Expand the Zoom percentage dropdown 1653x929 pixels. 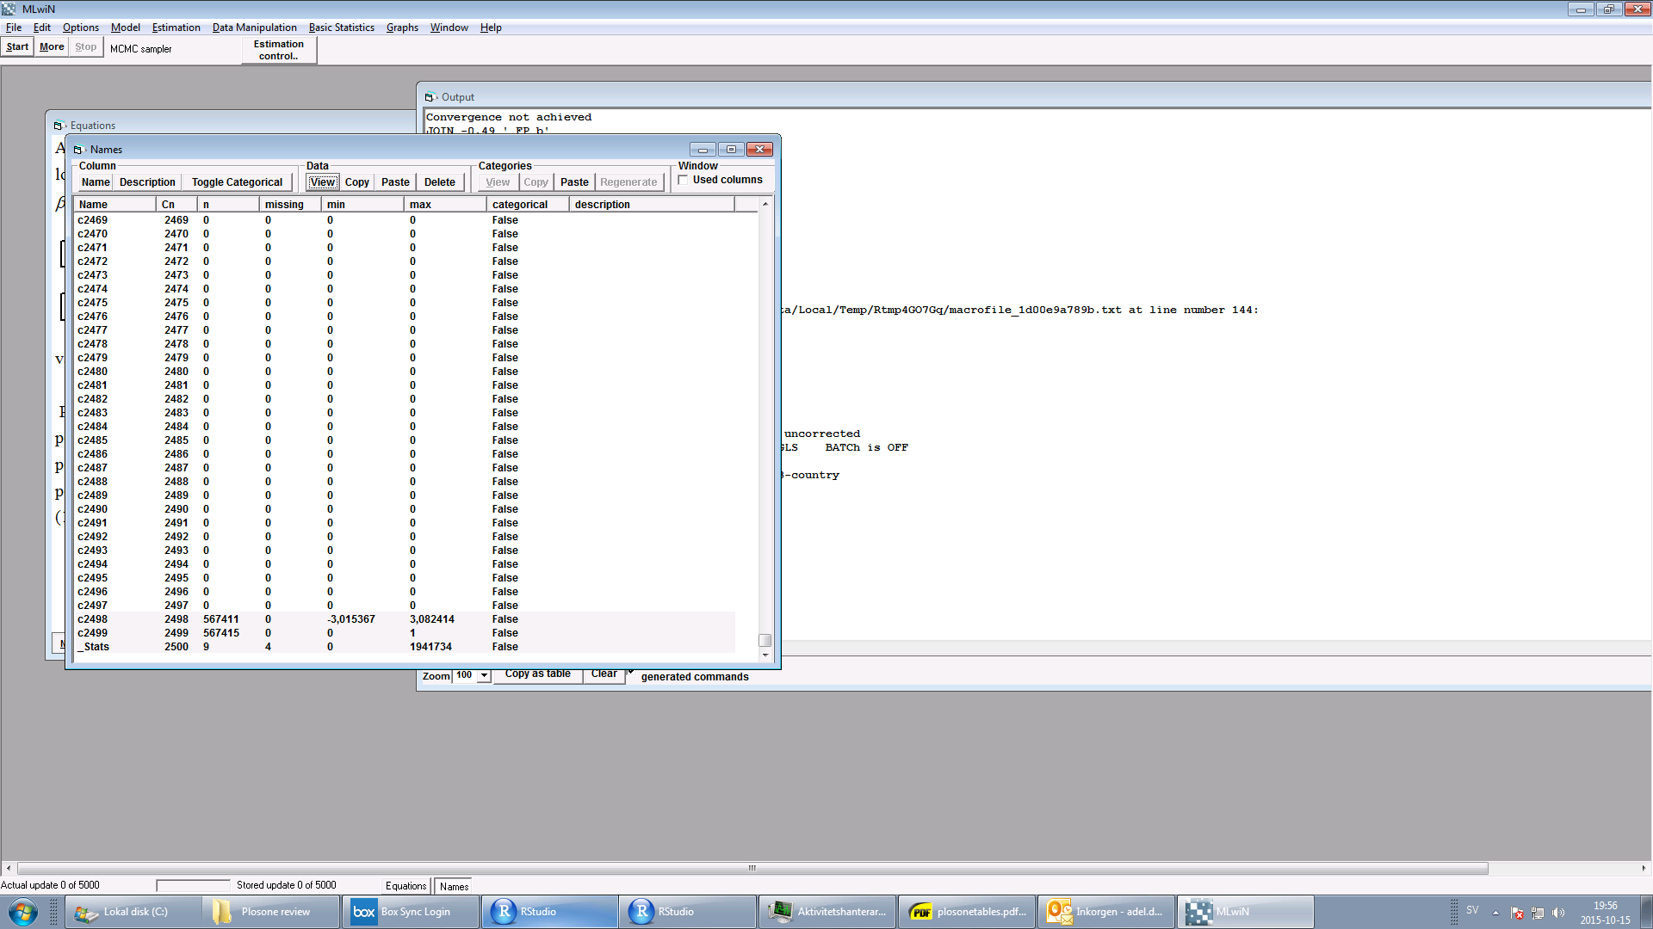(x=485, y=676)
